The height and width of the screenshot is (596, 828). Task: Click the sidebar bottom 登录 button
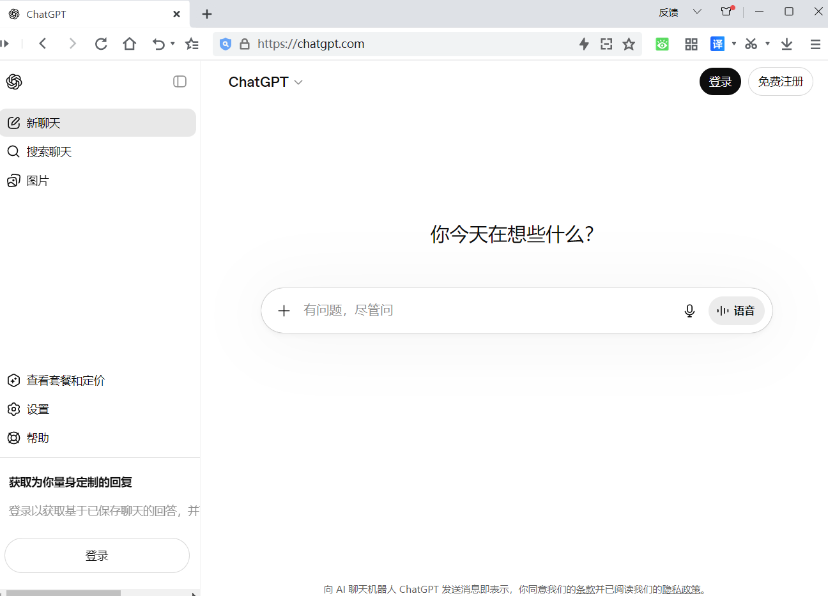point(97,556)
